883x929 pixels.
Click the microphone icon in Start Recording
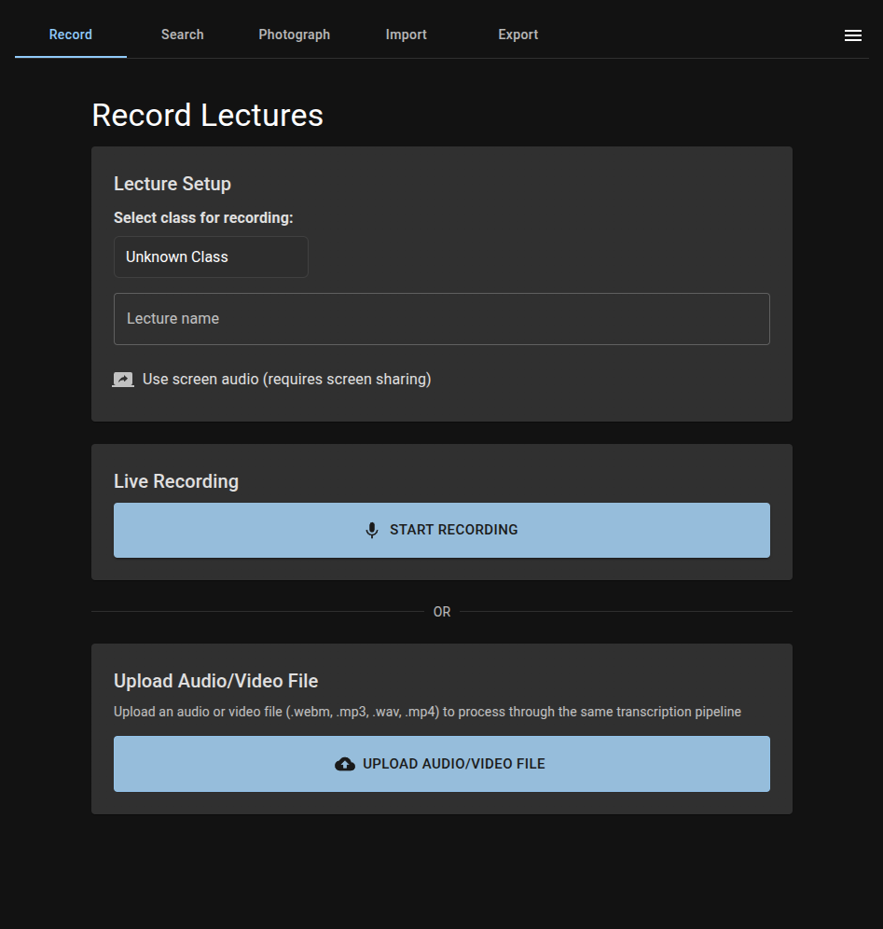click(x=371, y=530)
